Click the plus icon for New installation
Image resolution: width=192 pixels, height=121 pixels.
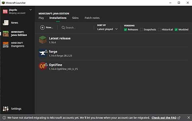click(42, 28)
